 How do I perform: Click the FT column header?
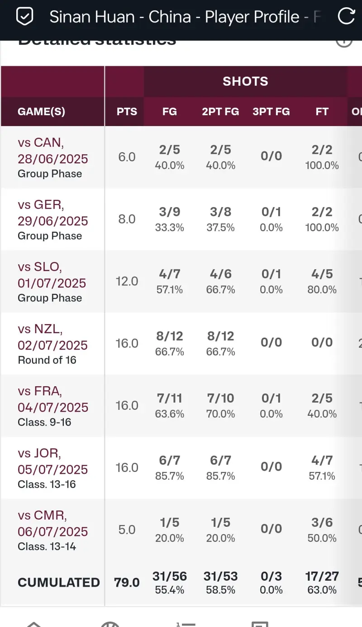pos(322,112)
